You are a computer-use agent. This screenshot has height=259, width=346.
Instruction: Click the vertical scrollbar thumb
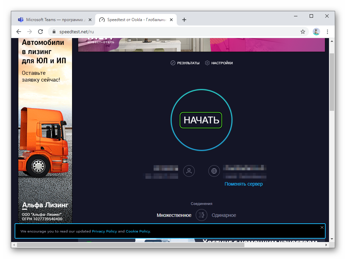[x=332, y=82]
